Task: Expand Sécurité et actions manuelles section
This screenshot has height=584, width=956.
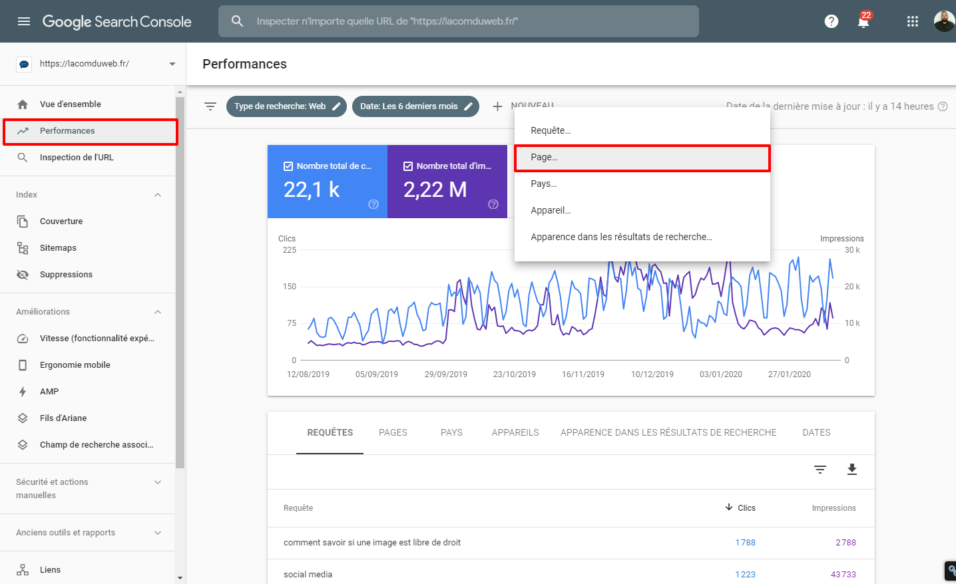Action: (158, 482)
